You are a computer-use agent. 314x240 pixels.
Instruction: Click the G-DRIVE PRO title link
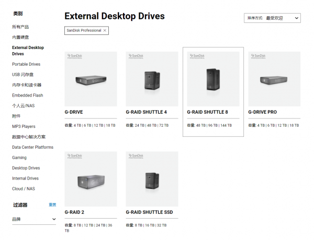tap(263, 112)
